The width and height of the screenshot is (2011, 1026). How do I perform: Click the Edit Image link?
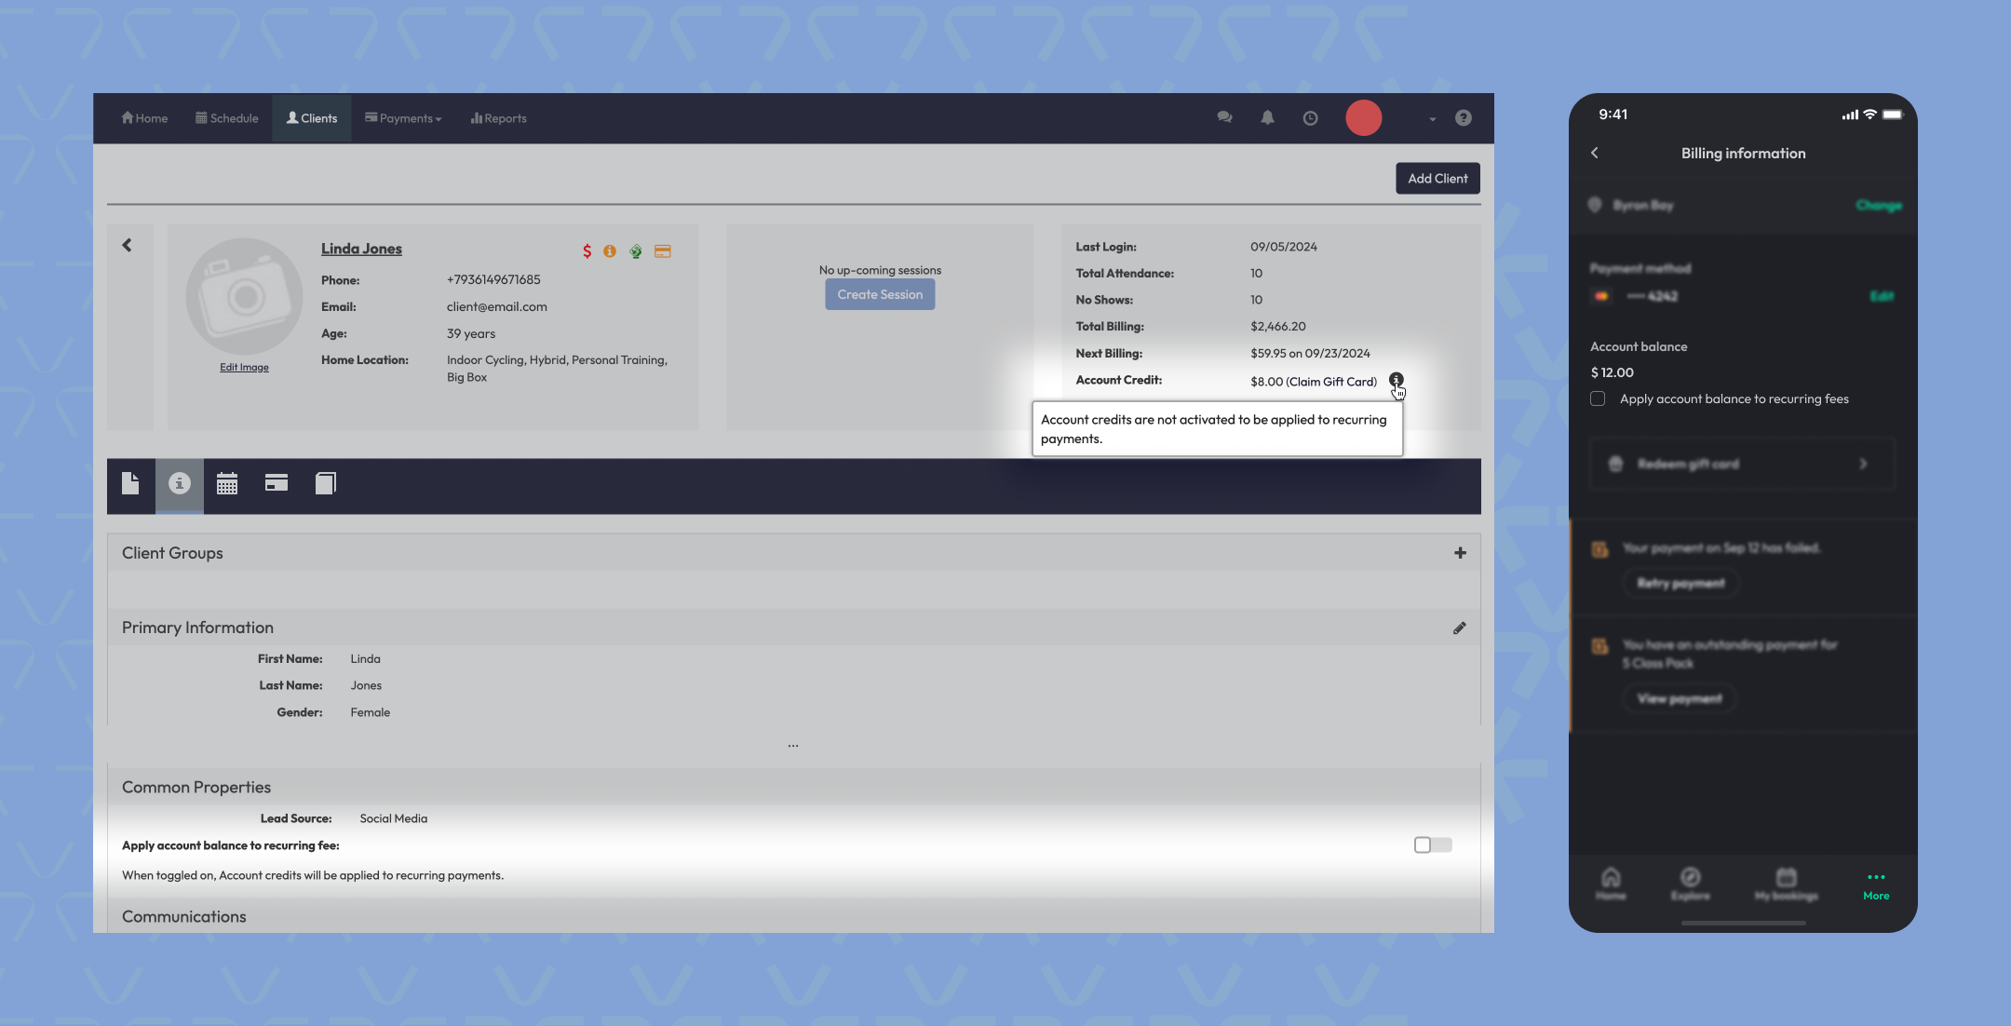(x=244, y=368)
